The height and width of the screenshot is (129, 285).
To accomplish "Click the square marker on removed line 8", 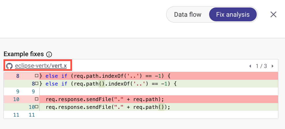I will coord(37,75).
